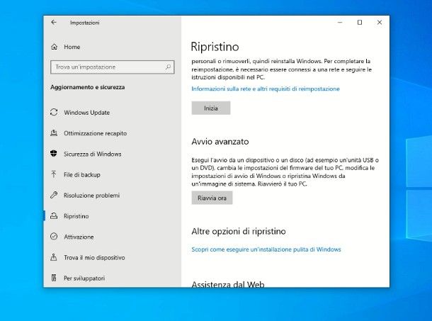Click the Ottimizzazione recapito icon
Screen dimensions: 432x321
(x=54, y=133)
